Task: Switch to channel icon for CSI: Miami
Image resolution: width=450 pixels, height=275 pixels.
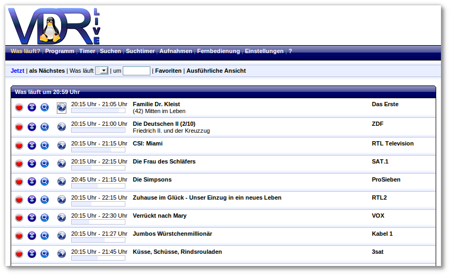Action: pos(32,145)
